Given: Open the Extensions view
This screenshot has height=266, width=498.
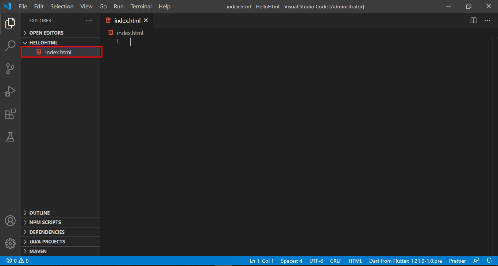Looking at the screenshot, I should point(10,114).
